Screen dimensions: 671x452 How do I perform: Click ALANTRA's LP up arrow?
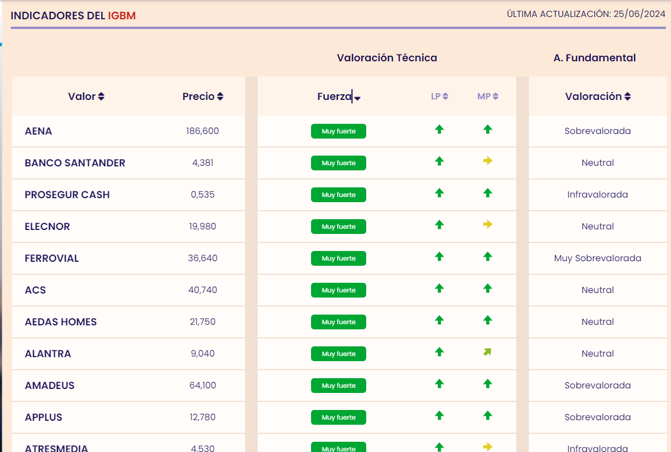point(440,352)
